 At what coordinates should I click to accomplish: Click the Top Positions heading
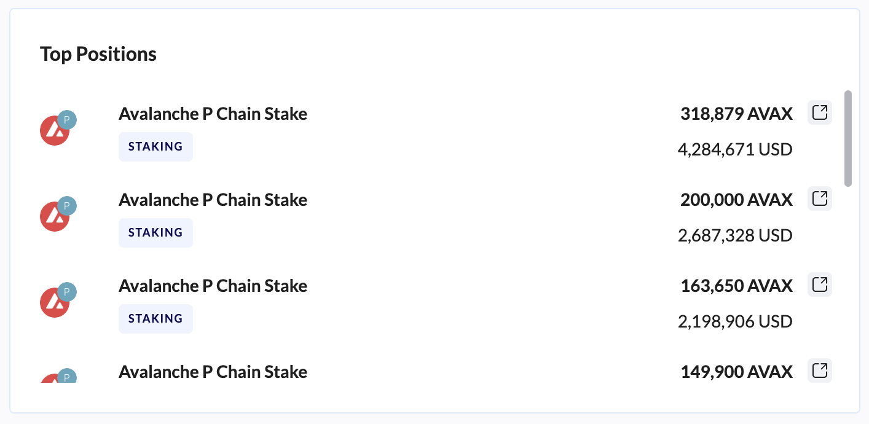coord(98,54)
